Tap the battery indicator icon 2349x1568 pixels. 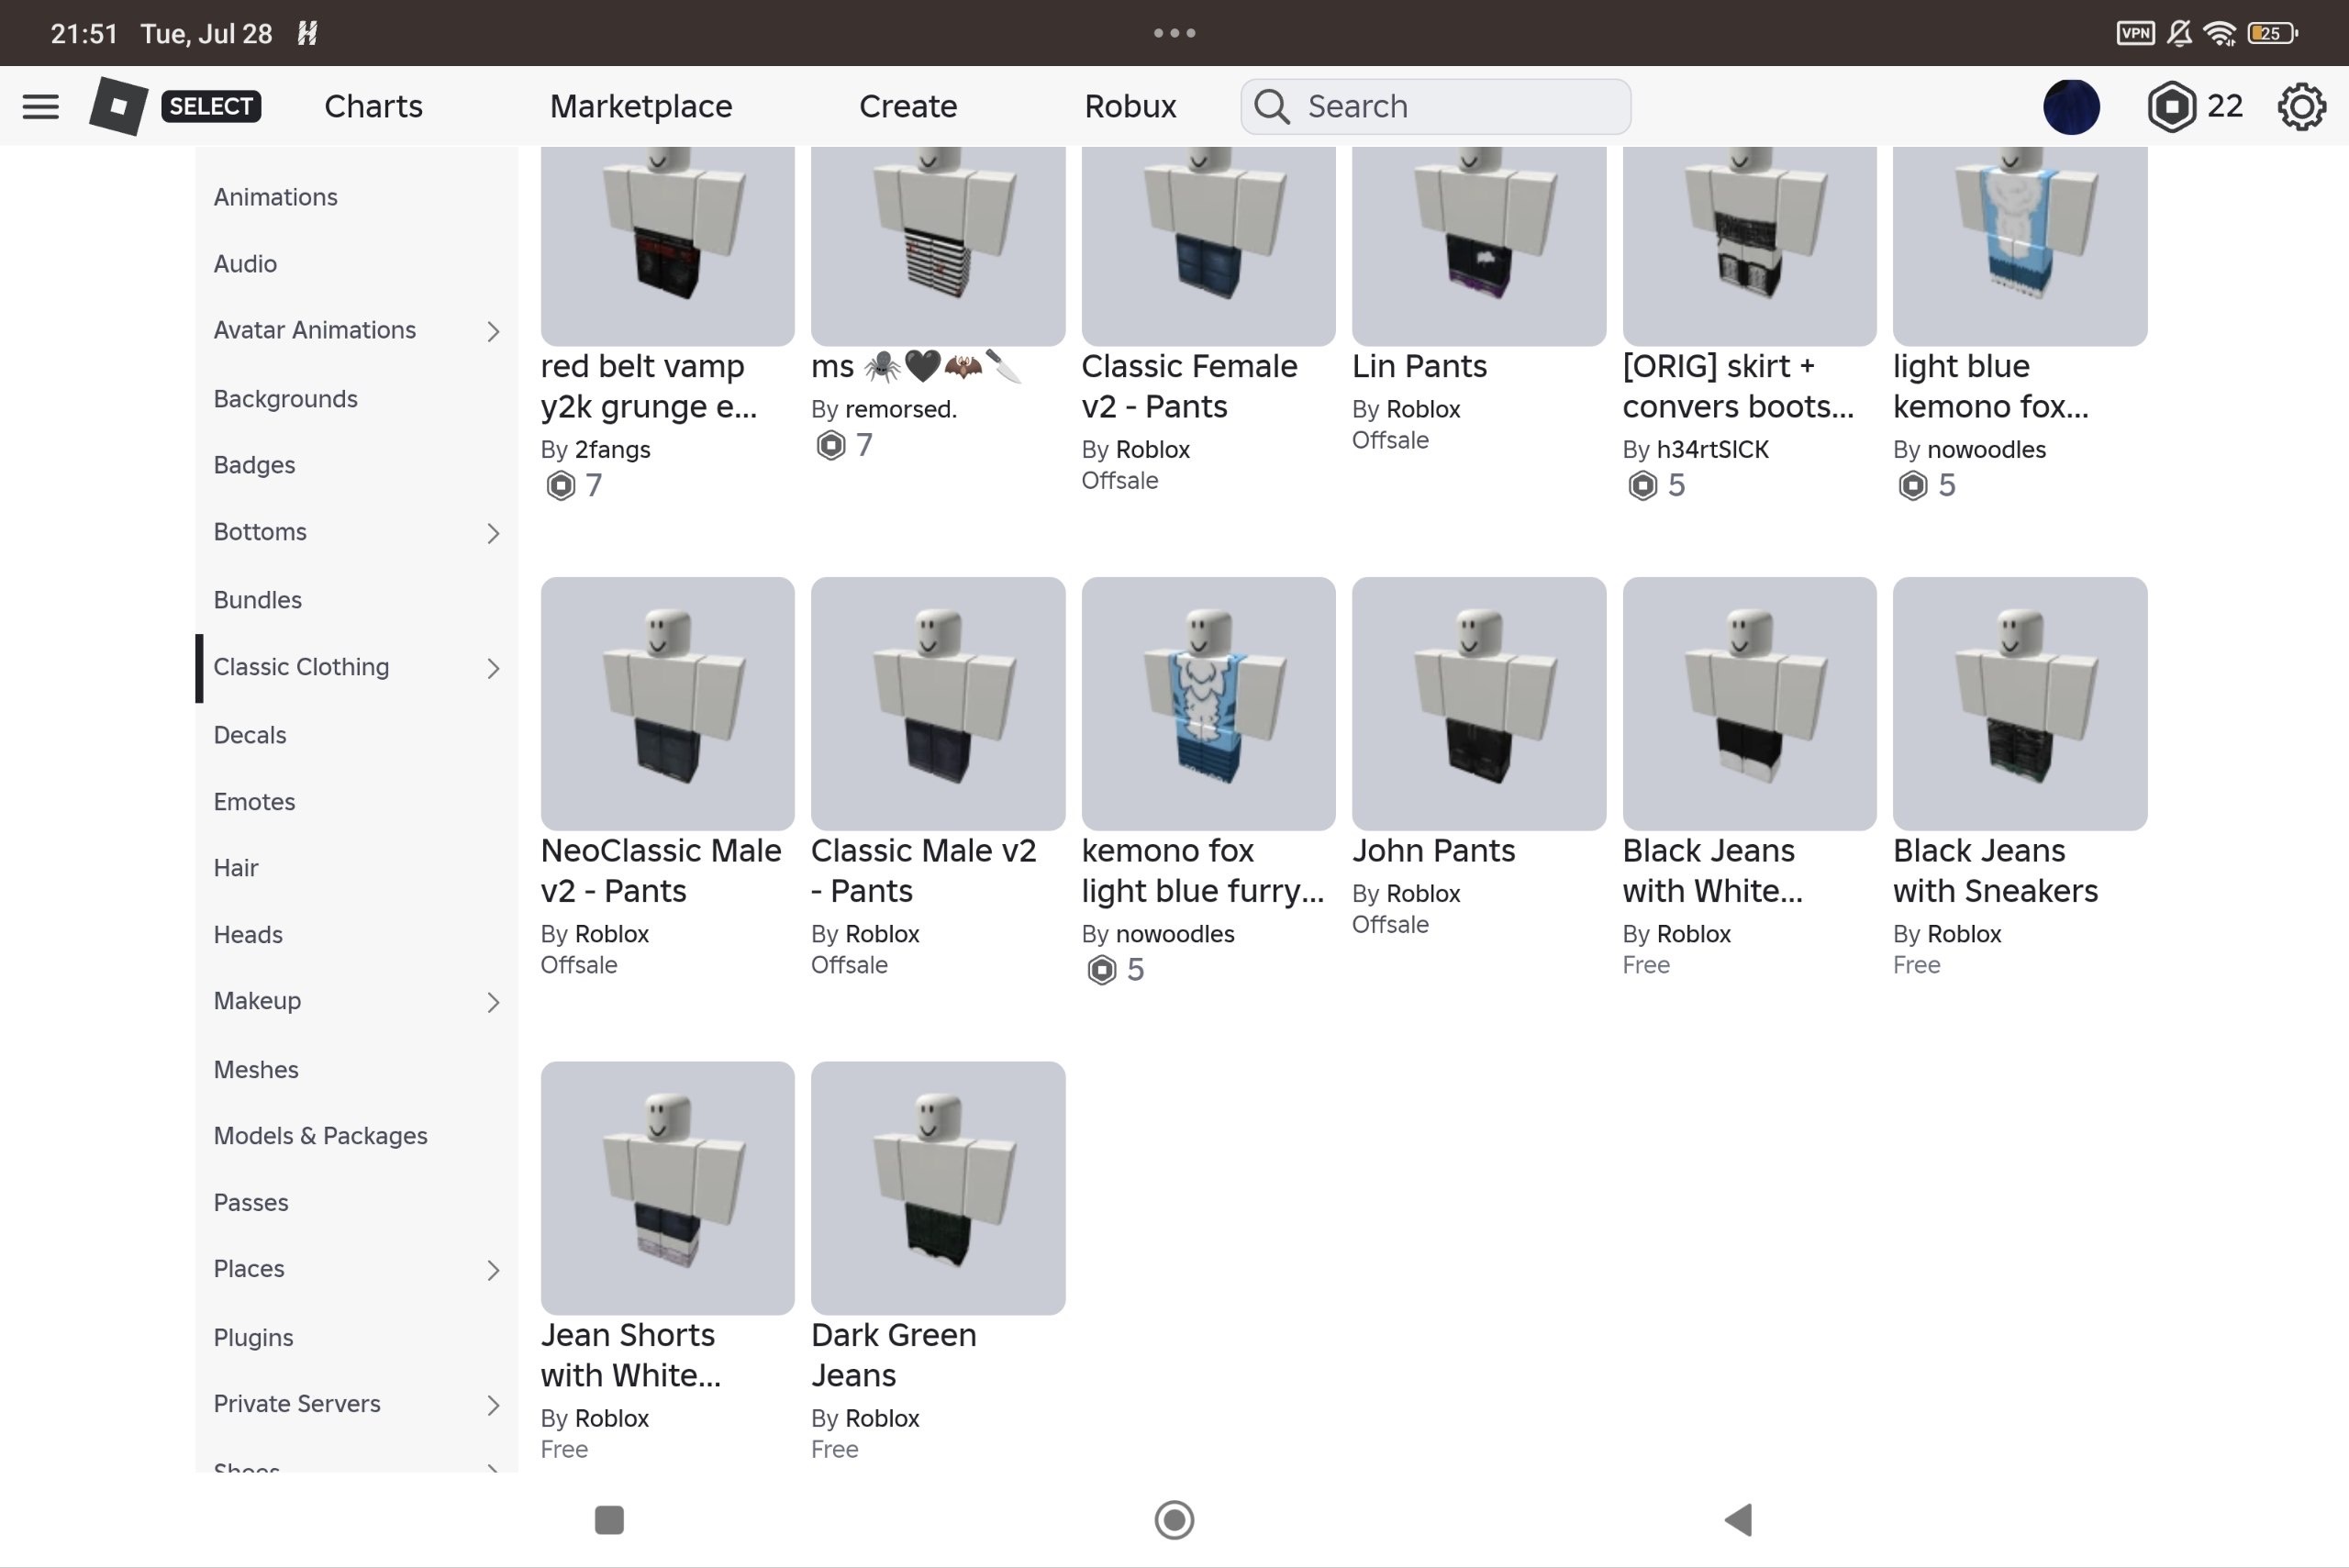[2272, 33]
